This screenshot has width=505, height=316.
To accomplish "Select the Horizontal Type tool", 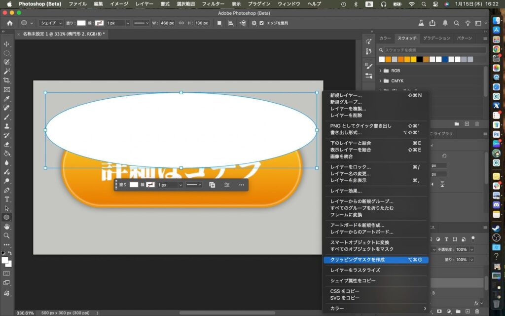I will (7, 199).
